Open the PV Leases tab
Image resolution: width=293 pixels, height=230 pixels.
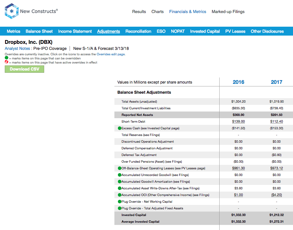235,31
